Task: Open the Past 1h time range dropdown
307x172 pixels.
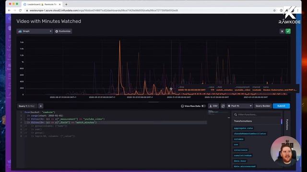Action: [240, 106]
